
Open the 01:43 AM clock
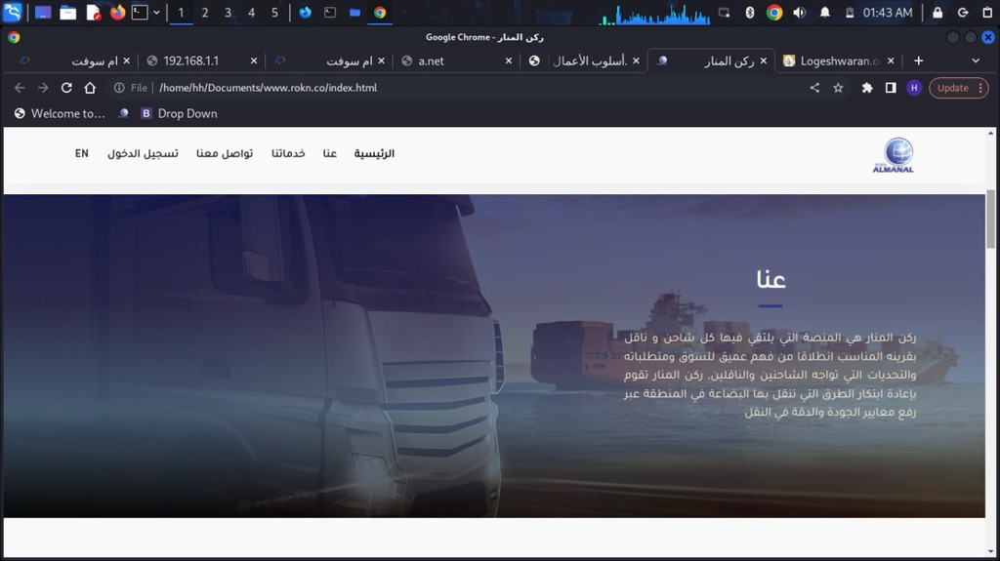[x=887, y=12]
